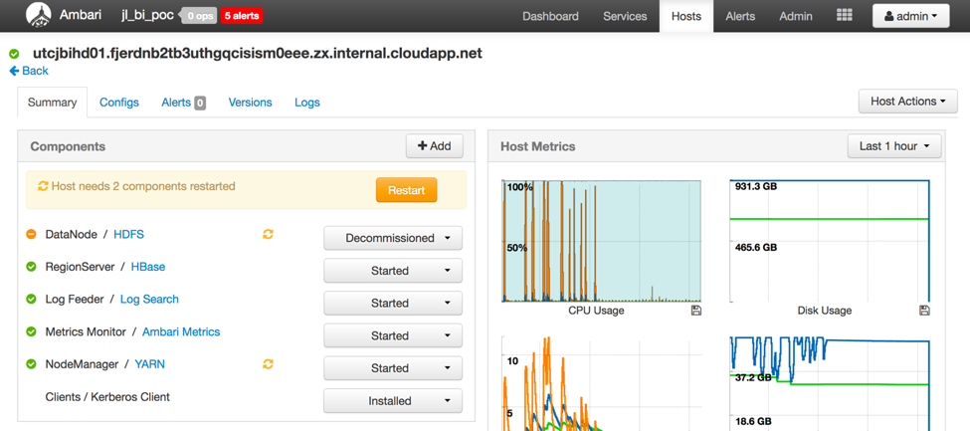
Task: Switch to the Configs tab
Action: tap(119, 103)
